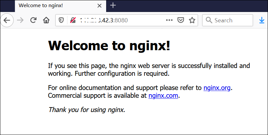The image size is (268, 135).
Task: Open a new tab with plus
Action: pos(113,6)
